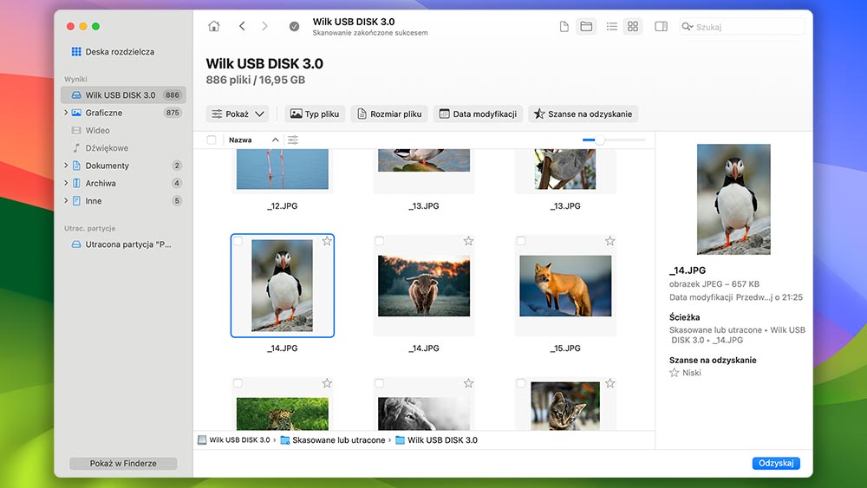Open the Pokaż dropdown filter
This screenshot has height=488, width=867.
[238, 114]
